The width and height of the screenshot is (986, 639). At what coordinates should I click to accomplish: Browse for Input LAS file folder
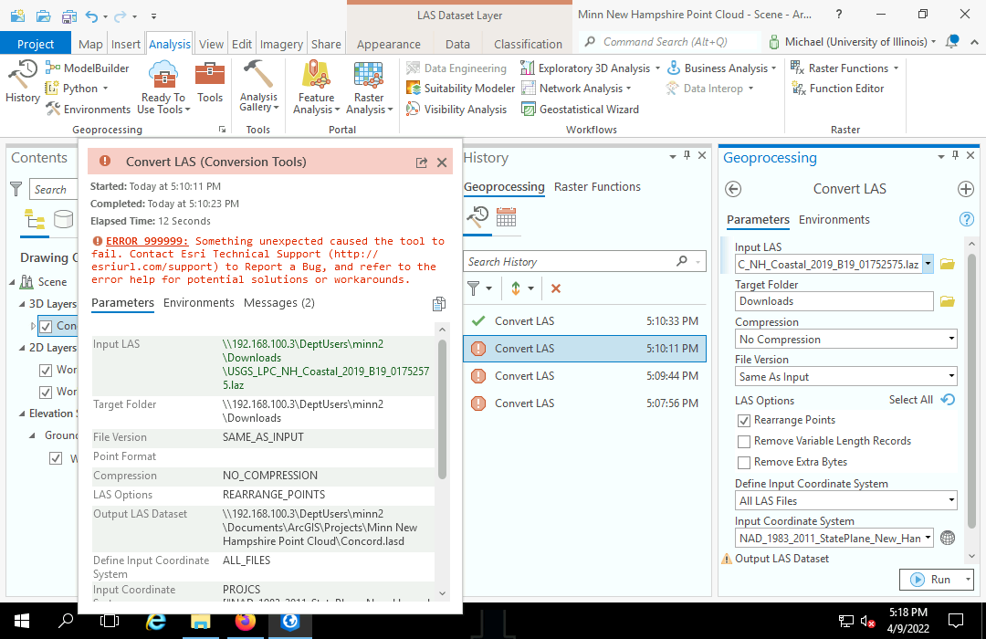point(947,264)
